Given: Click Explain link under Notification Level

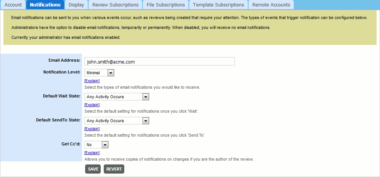Looking at the screenshot, I should pyautogui.click(x=92, y=81).
